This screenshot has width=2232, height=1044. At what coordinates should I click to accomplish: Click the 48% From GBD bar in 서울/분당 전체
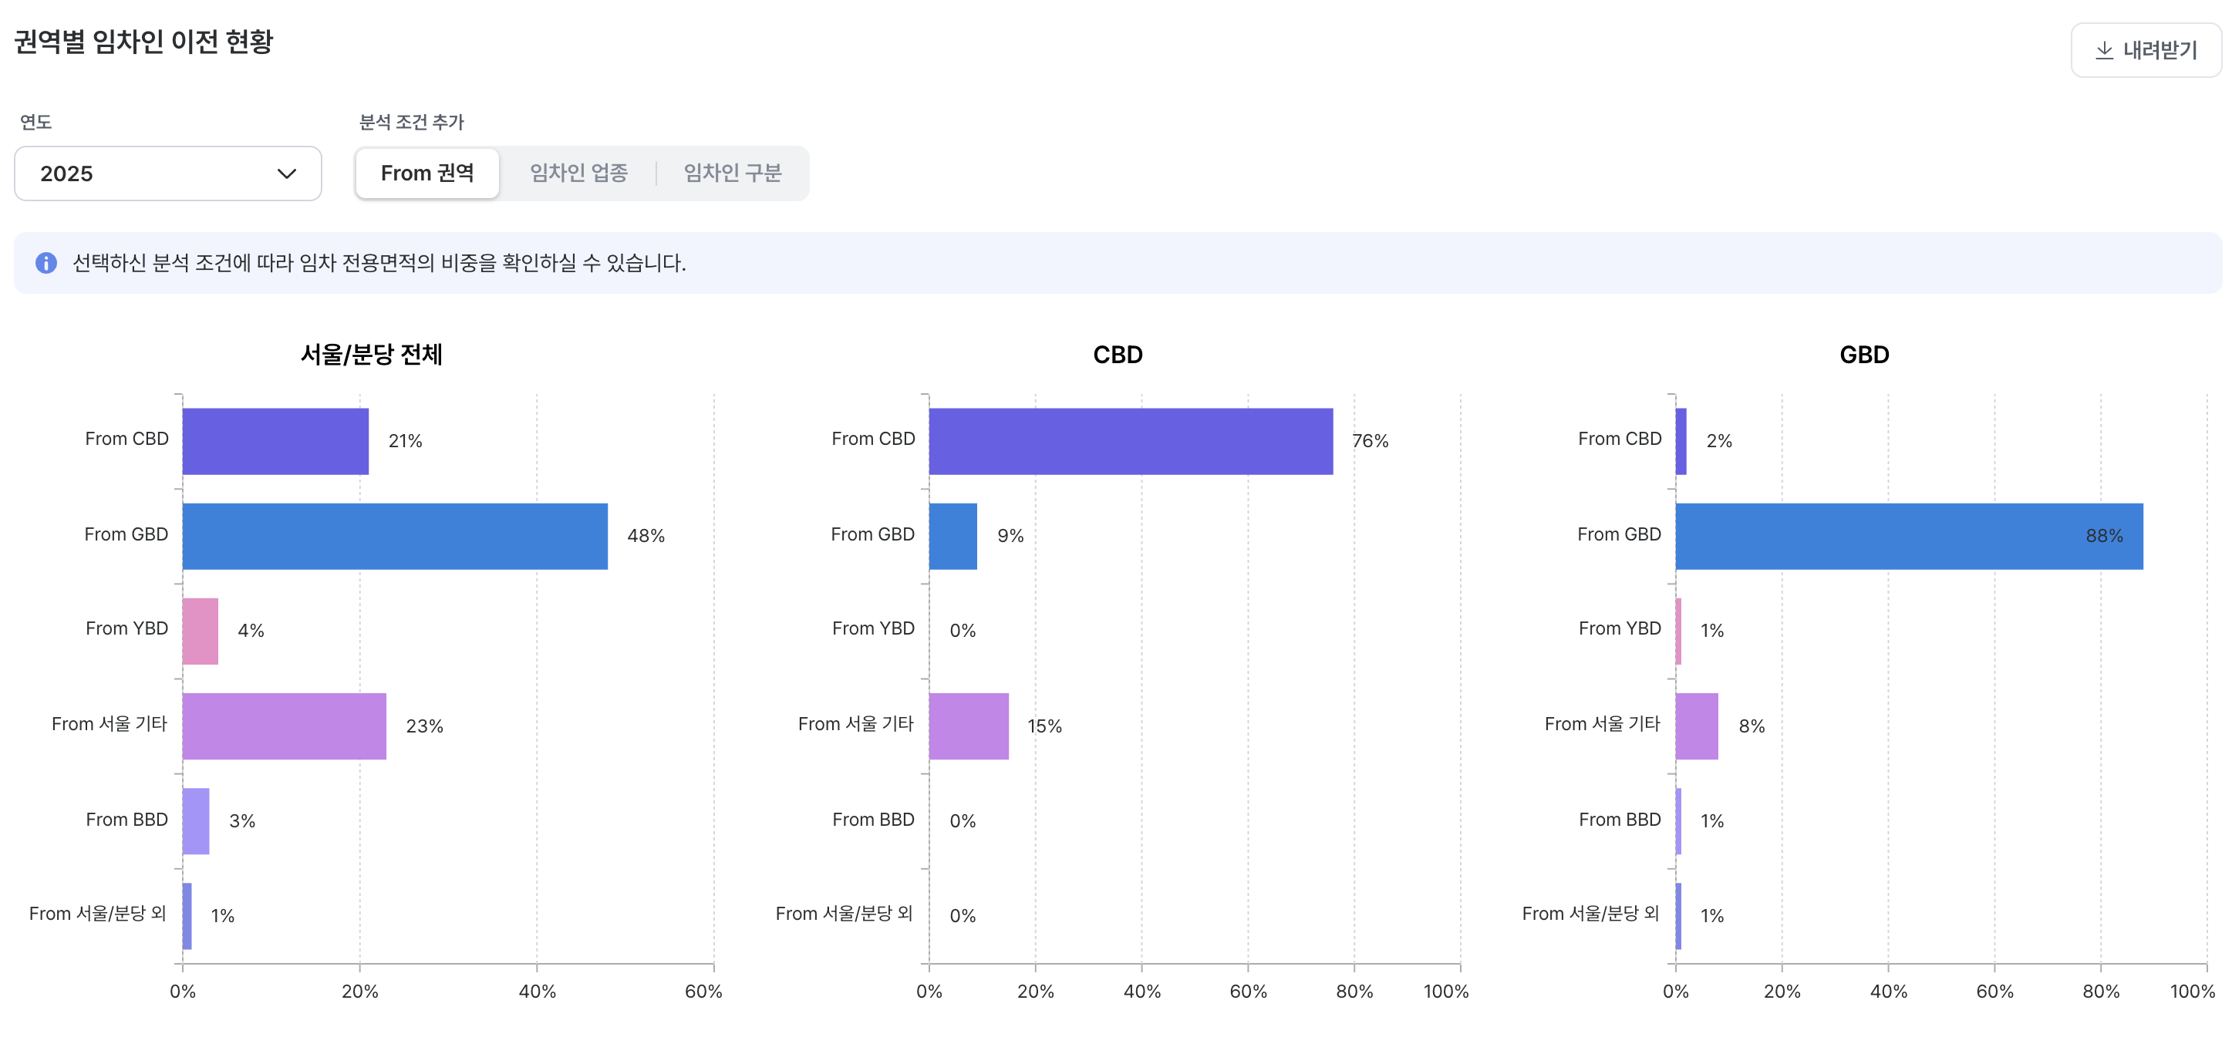coord(395,535)
